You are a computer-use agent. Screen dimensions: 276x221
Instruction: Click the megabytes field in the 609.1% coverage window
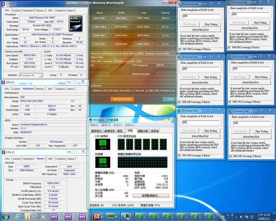click(251, 69)
